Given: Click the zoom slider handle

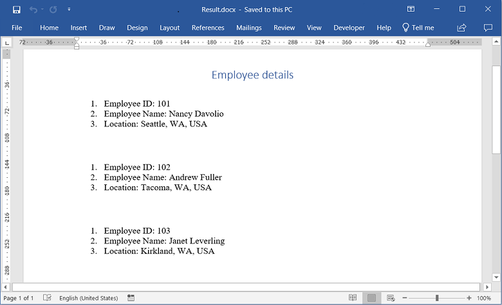Looking at the screenshot, I should pos(437,298).
